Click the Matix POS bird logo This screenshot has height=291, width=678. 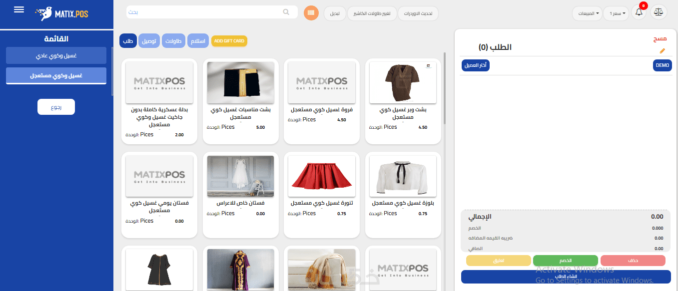[x=45, y=13]
